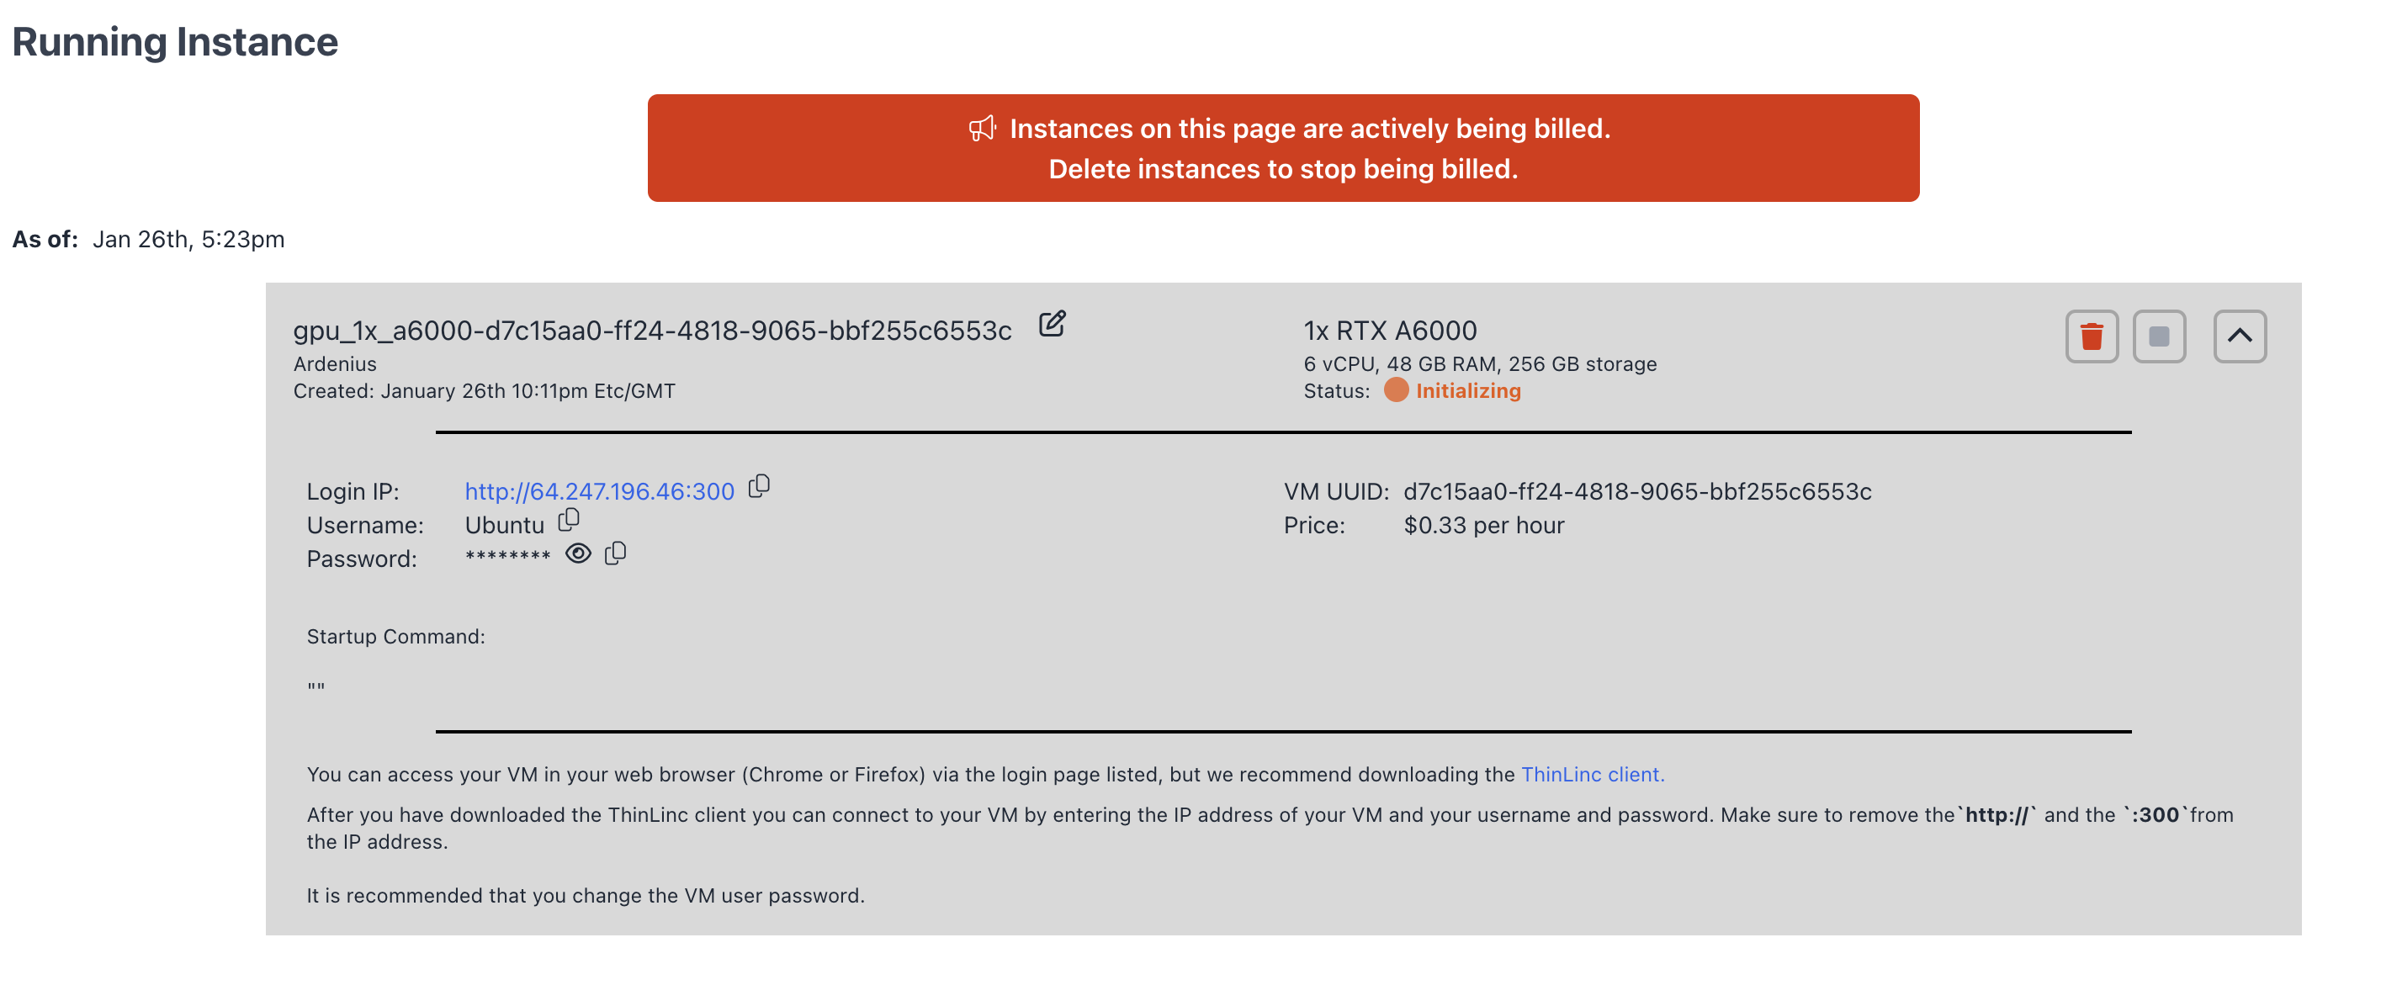Image resolution: width=2381 pixels, height=1001 pixels.
Task: Open the Login IP link
Action: 599,490
